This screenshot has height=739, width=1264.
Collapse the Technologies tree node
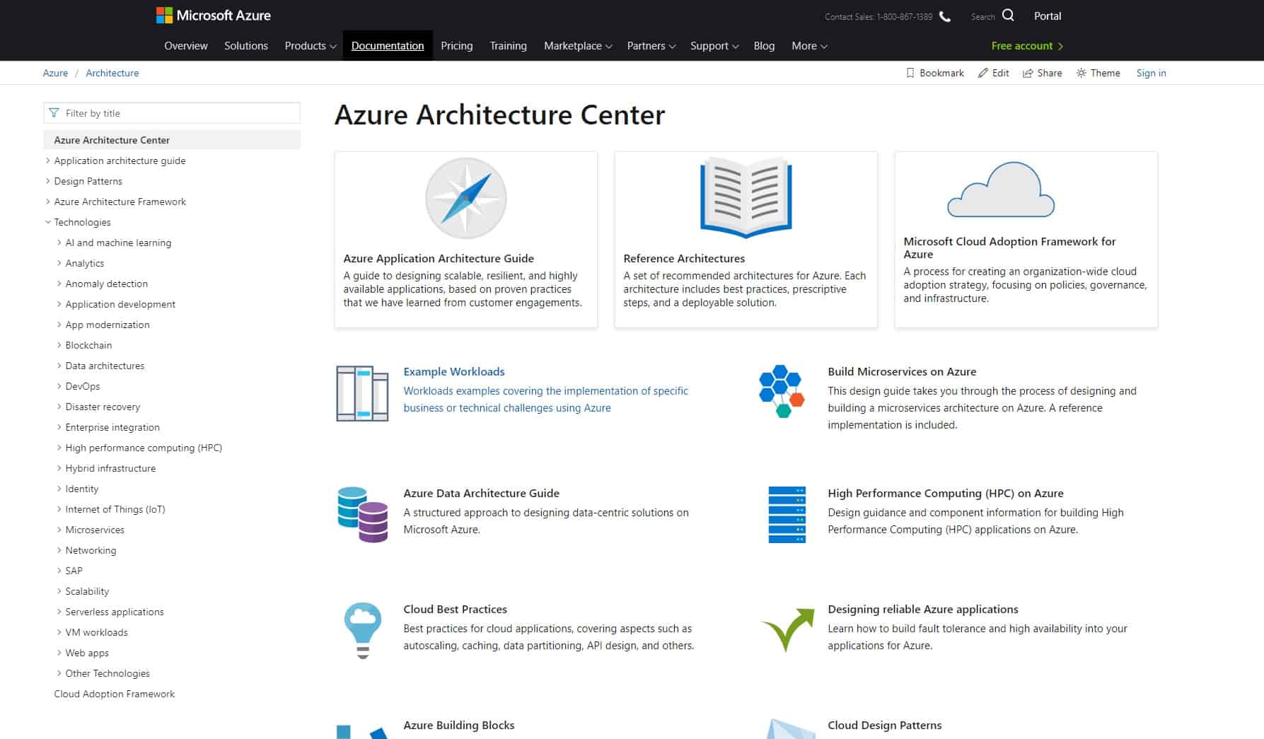(48, 222)
